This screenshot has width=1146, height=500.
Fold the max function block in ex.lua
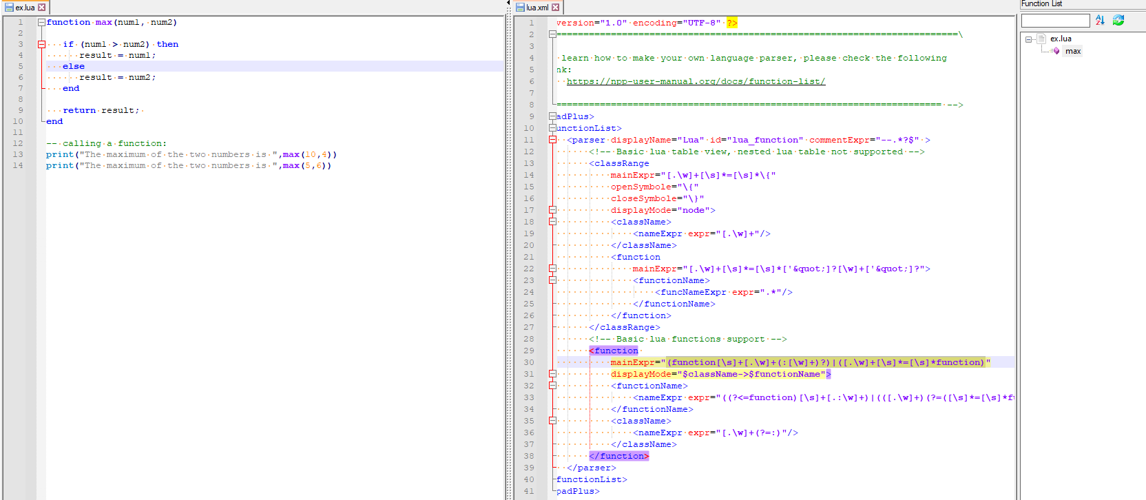pos(41,22)
